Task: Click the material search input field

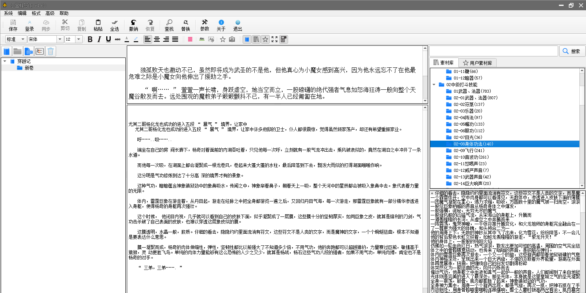Action: point(493,51)
